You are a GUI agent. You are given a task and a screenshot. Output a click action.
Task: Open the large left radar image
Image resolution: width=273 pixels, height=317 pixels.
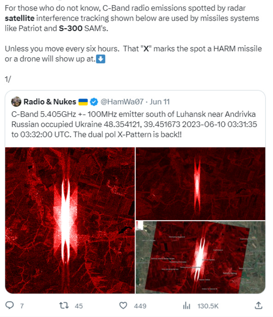pos(70,220)
